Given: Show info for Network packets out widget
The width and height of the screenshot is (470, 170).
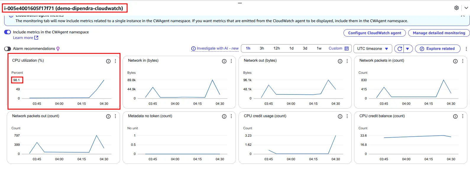Looking at the screenshot, I should pyautogui.click(x=108, y=117).
